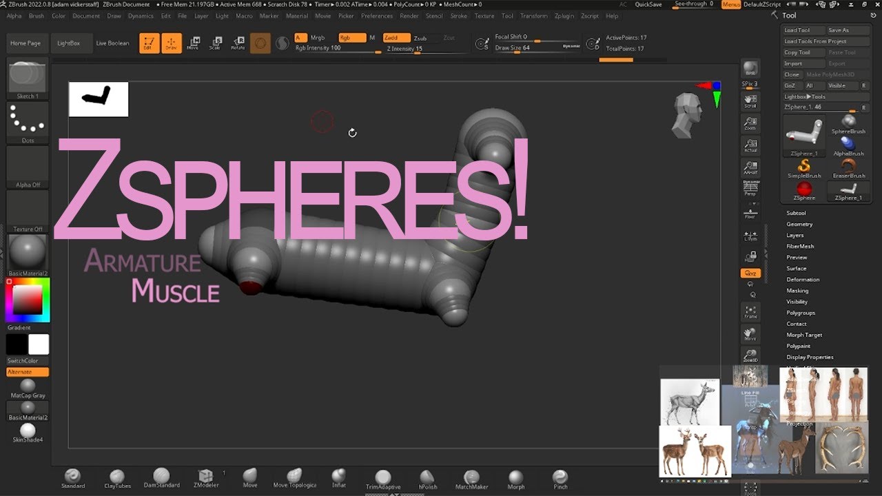Click the BPR render button
This screenshot has height=496, width=882.
click(750, 68)
